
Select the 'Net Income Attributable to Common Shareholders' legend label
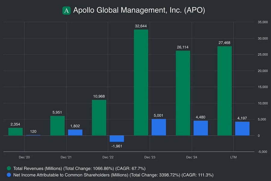point(61,175)
